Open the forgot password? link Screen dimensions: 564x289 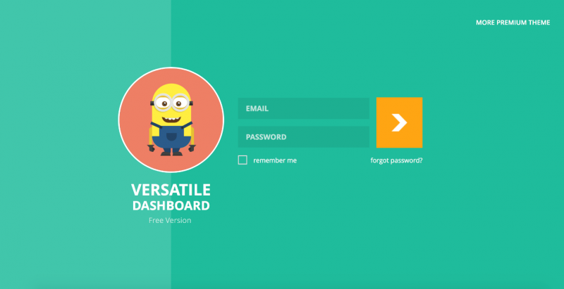coord(396,160)
